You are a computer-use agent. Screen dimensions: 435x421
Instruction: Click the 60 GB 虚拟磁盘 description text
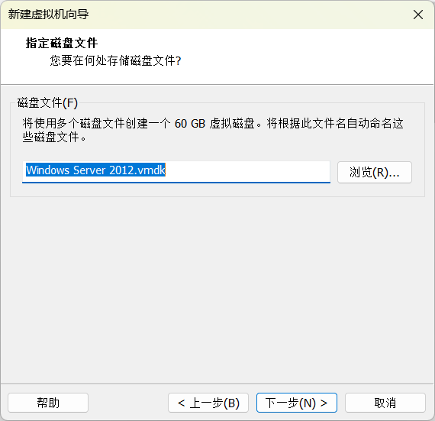tap(214, 123)
